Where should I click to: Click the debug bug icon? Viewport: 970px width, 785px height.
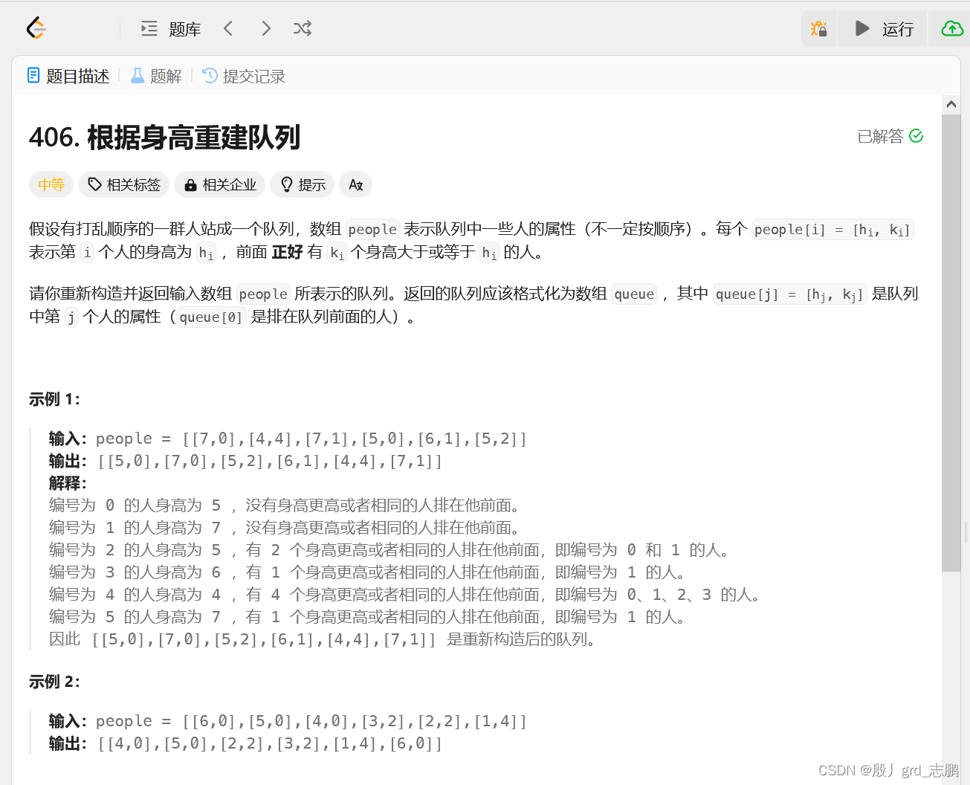(x=819, y=28)
